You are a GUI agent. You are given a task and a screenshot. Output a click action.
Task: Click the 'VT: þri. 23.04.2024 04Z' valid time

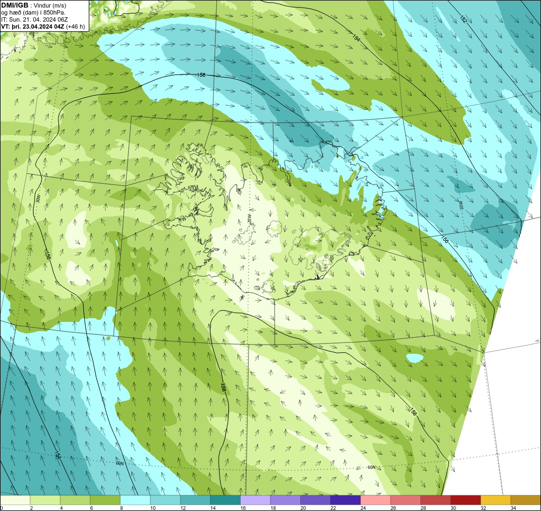pyautogui.click(x=32, y=26)
